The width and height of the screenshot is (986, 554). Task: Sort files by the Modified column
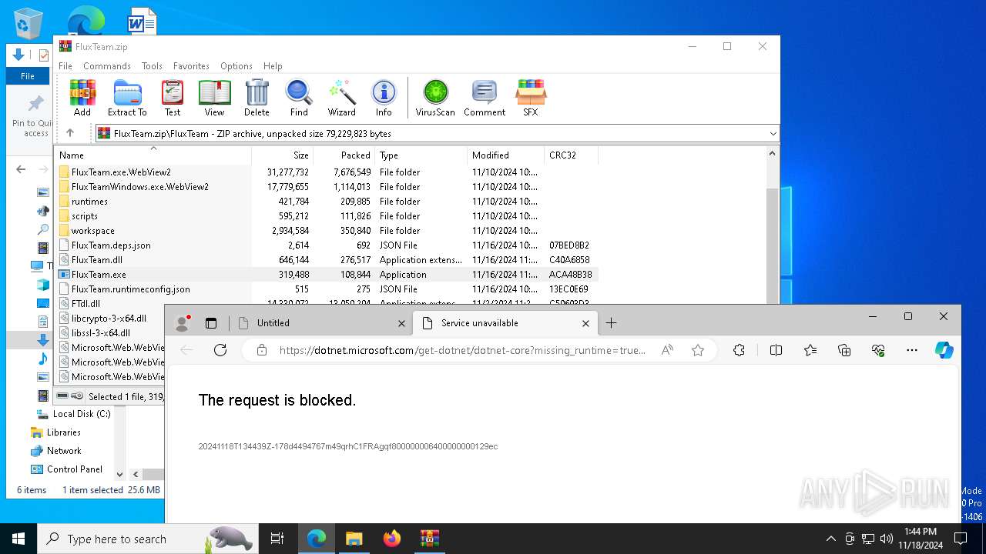pos(505,155)
